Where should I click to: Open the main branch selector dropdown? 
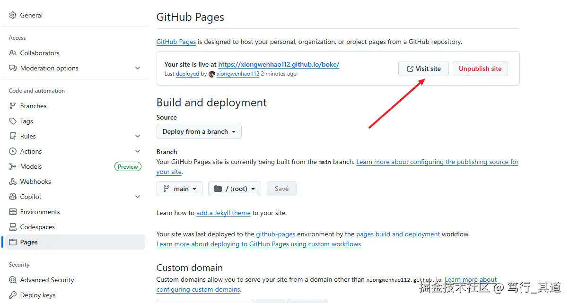click(x=179, y=189)
